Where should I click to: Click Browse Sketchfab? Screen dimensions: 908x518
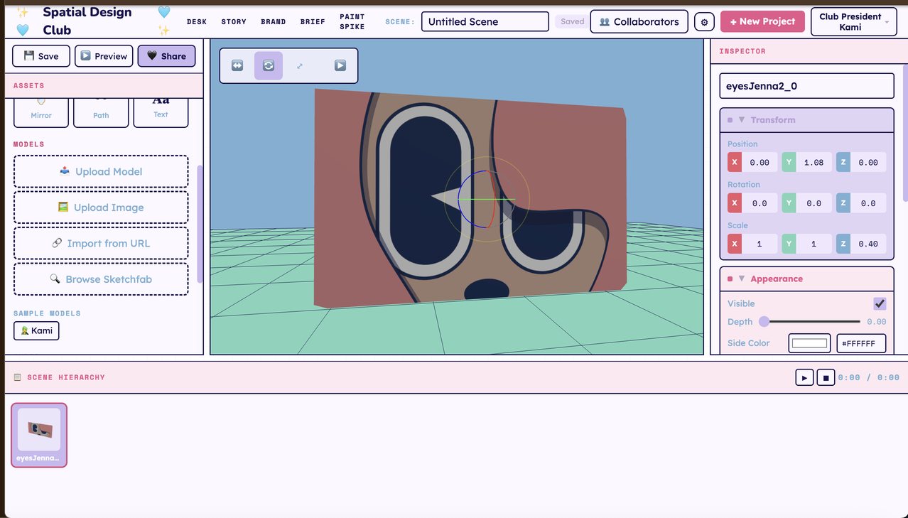click(x=101, y=279)
